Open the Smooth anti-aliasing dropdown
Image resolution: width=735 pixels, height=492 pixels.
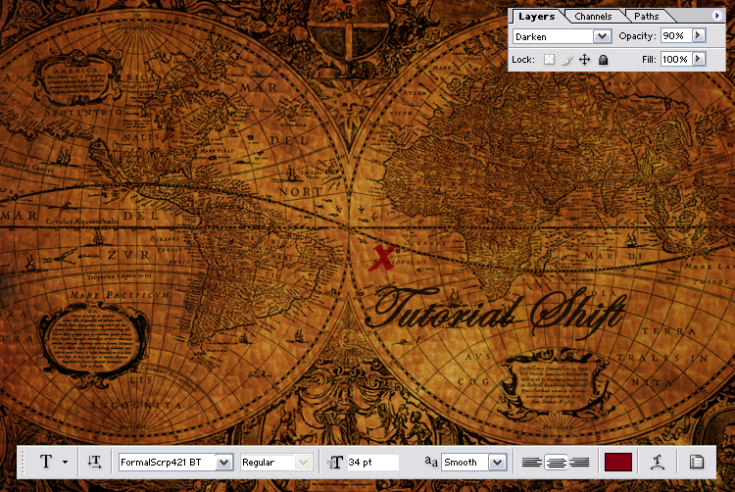pyautogui.click(x=497, y=462)
